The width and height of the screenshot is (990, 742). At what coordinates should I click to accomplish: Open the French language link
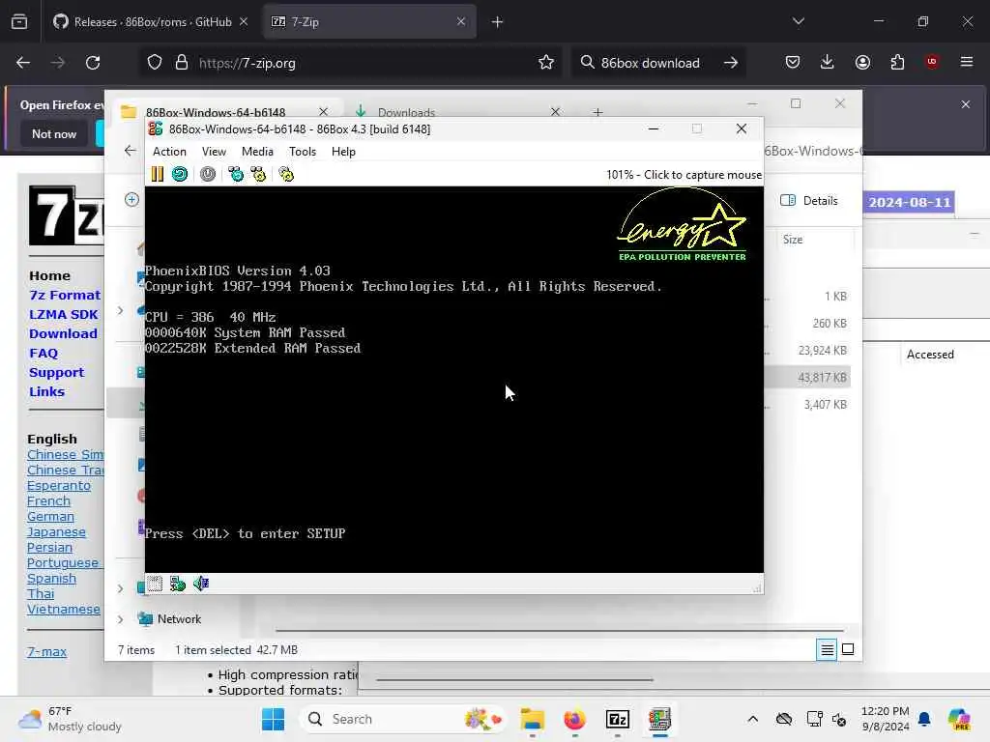point(48,501)
